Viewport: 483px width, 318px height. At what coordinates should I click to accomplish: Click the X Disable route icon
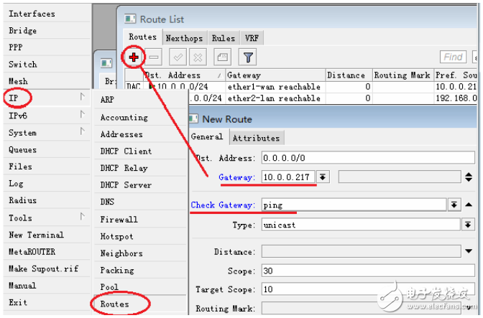[x=199, y=56]
